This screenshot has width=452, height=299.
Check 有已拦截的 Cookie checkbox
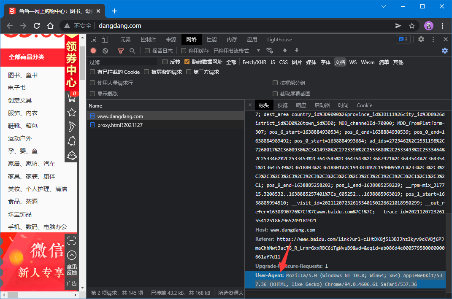click(92, 72)
